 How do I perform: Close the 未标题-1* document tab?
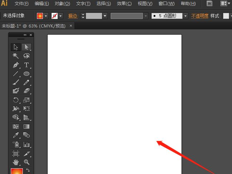[x=71, y=26]
